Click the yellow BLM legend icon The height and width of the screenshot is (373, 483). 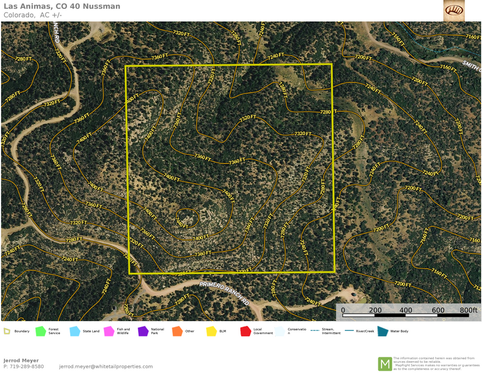point(211,331)
